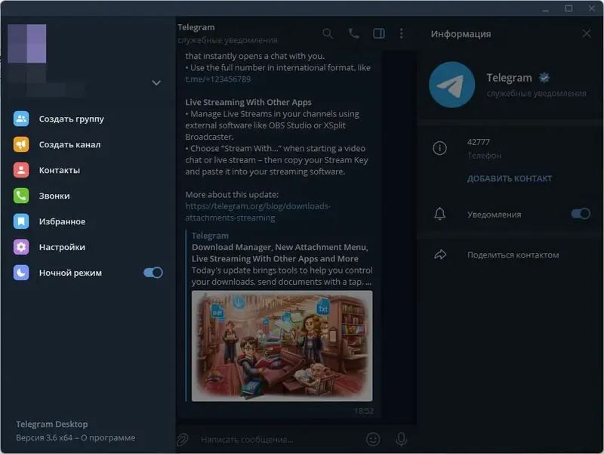Expand the account list chevron
The height and width of the screenshot is (454, 604).
click(x=156, y=83)
